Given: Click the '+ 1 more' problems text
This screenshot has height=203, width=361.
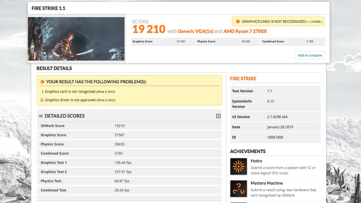Looking at the screenshot, I should [x=314, y=22].
